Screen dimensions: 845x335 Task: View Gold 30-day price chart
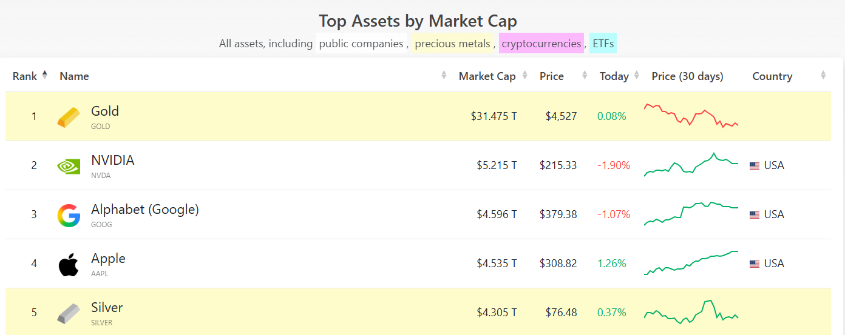691,115
